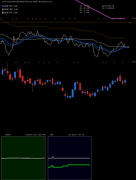Screen dimensions: 136x180
Task: Click the 'Avg V: 6.856 M' value
Action: (x=108, y=6)
